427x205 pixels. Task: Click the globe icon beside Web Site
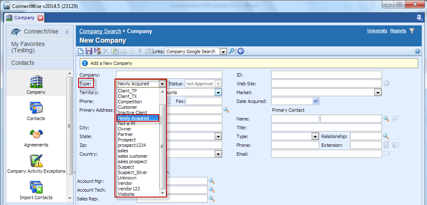pyautogui.click(x=386, y=84)
